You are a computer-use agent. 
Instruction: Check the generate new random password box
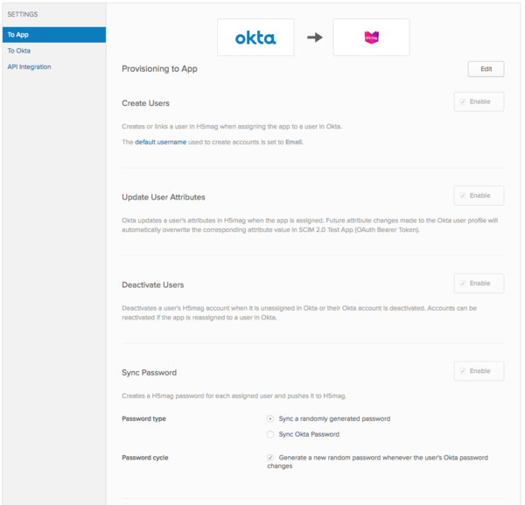(270, 458)
